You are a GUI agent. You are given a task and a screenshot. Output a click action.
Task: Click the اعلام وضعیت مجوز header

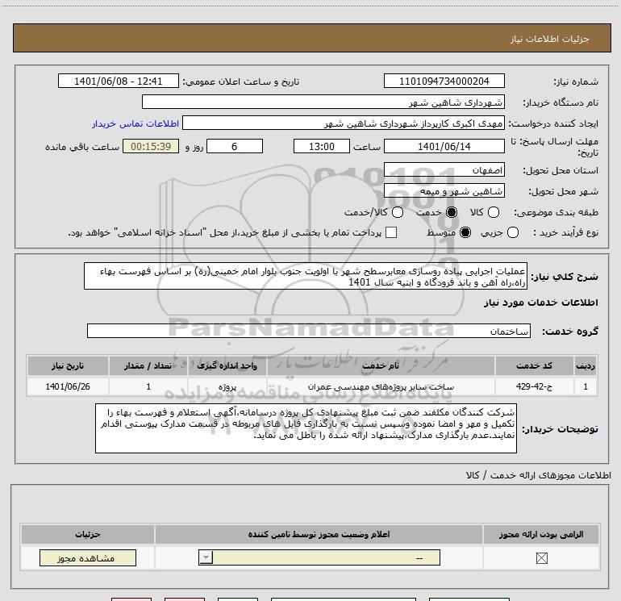[319, 534]
